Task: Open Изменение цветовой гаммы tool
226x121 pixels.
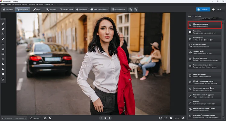Action: (205, 110)
